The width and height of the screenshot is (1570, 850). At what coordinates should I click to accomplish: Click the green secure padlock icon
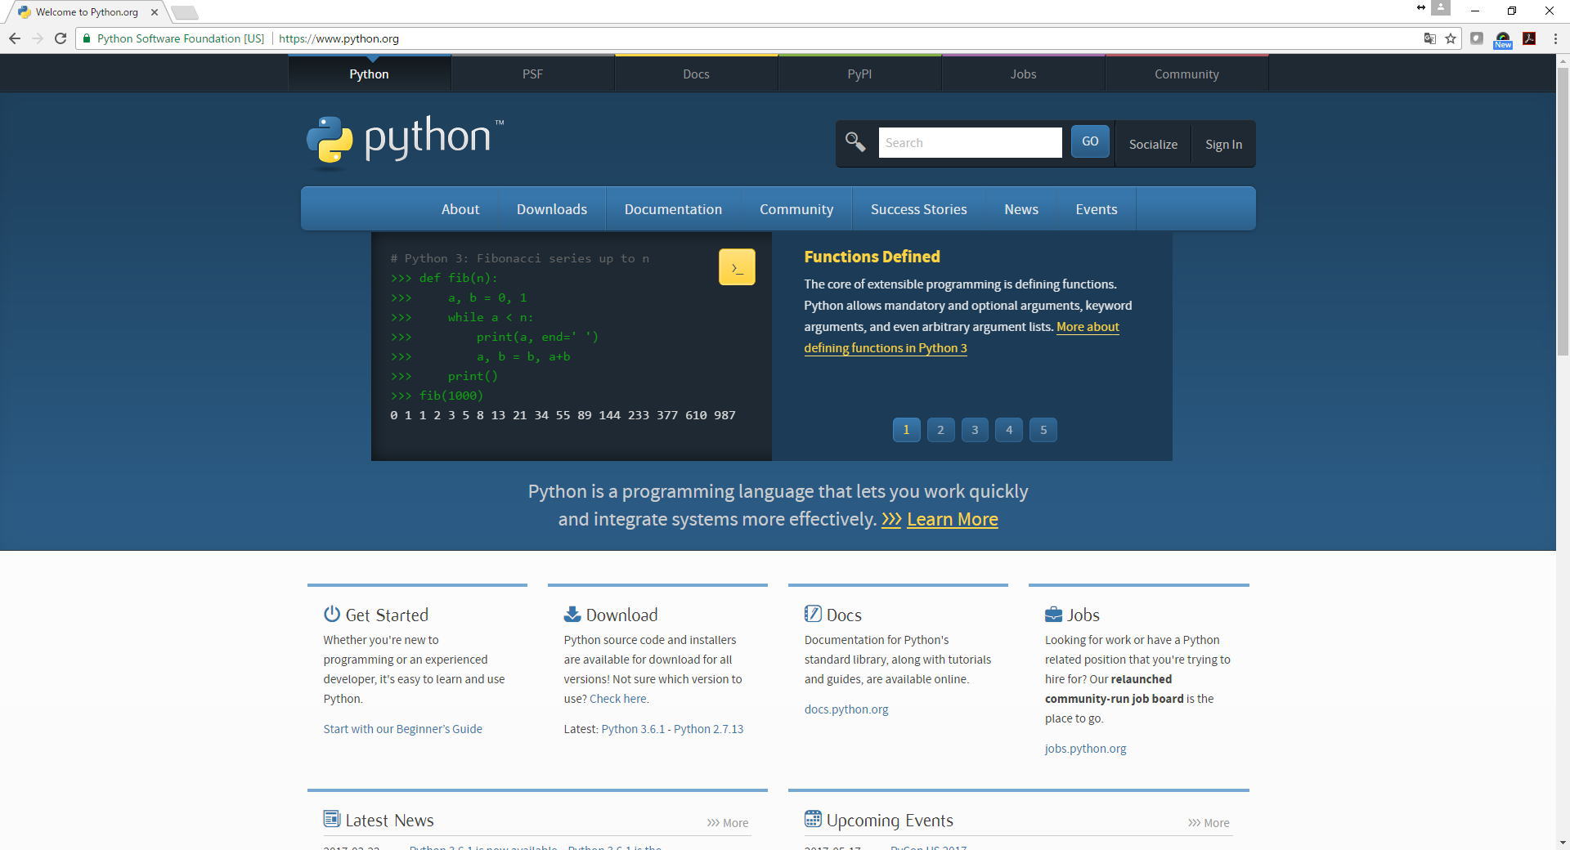coord(86,38)
